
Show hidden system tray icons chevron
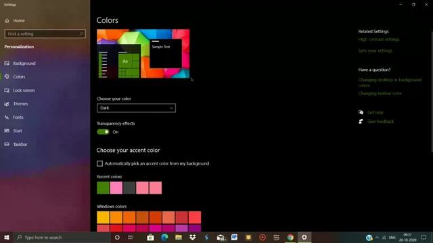[377, 237]
